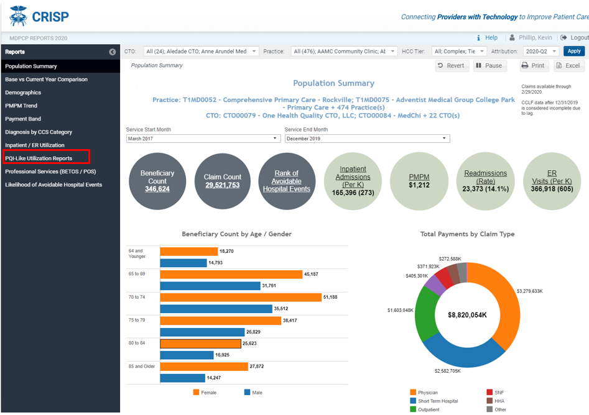589x415 pixels.
Task: Open the CTO filter dropdown
Action: click(201, 52)
